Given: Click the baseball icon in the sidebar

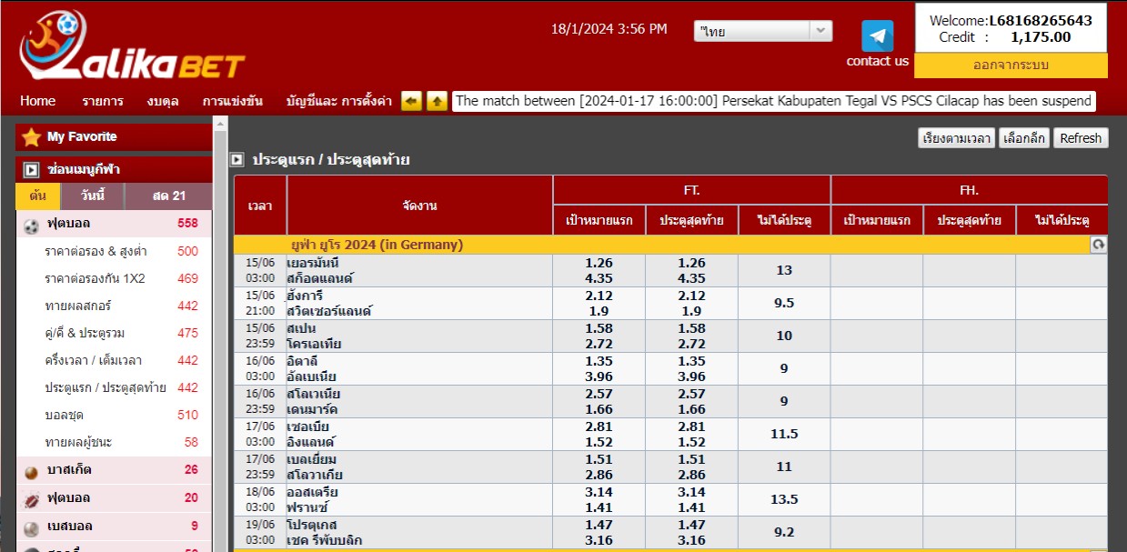Looking at the screenshot, I should (x=31, y=527).
